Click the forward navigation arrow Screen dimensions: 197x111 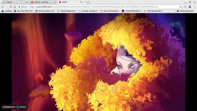6,7
